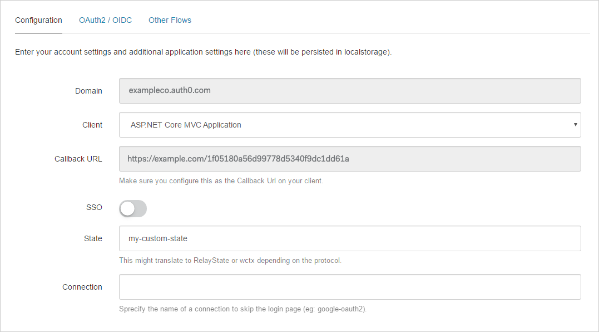Toggle the SSO switch on
This screenshot has width=599, height=332.
pos(132,208)
